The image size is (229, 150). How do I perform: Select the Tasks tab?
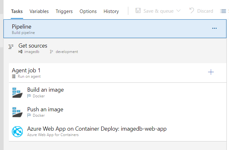click(x=17, y=11)
